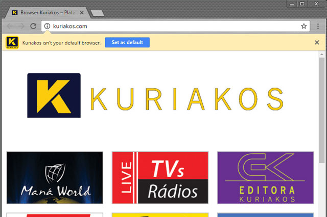Click the large Kuriakos K logo

coord(54,95)
